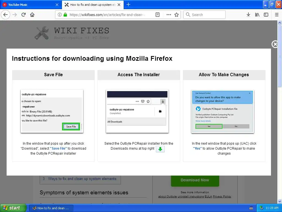Click the Save File illustration thumbnail
The height and width of the screenshot is (212, 282).
coord(52,111)
